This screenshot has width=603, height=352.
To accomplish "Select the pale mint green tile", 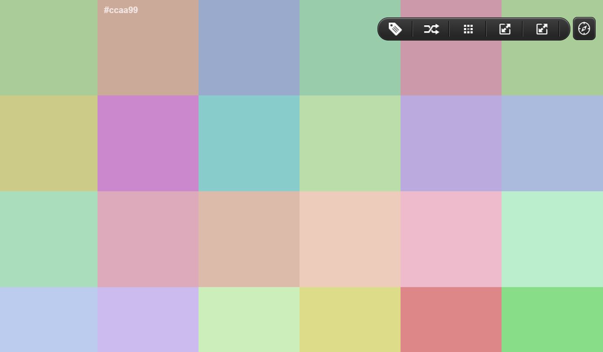I will click(552, 240).
